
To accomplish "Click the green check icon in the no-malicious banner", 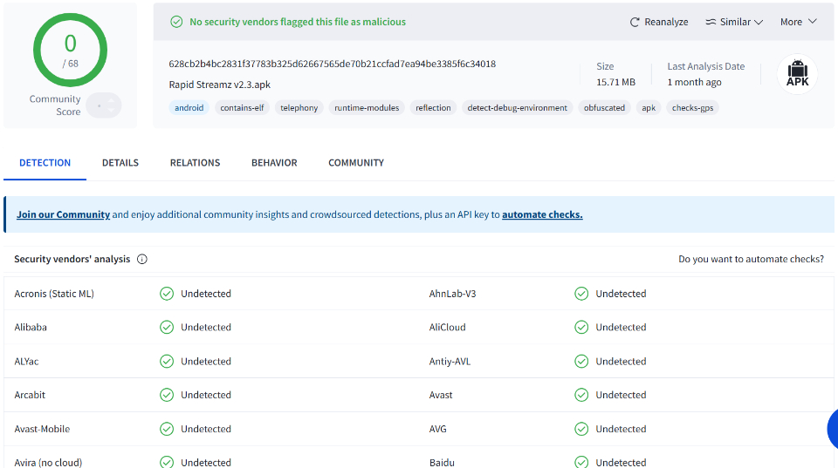I will point(176,22).
